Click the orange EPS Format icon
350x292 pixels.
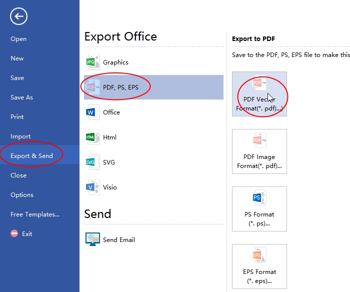pos(259,255)
